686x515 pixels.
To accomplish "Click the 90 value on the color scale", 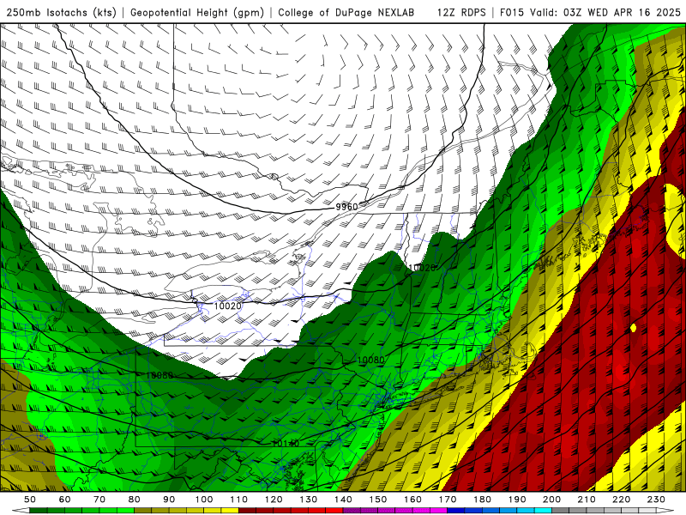I will pos(169,500).
